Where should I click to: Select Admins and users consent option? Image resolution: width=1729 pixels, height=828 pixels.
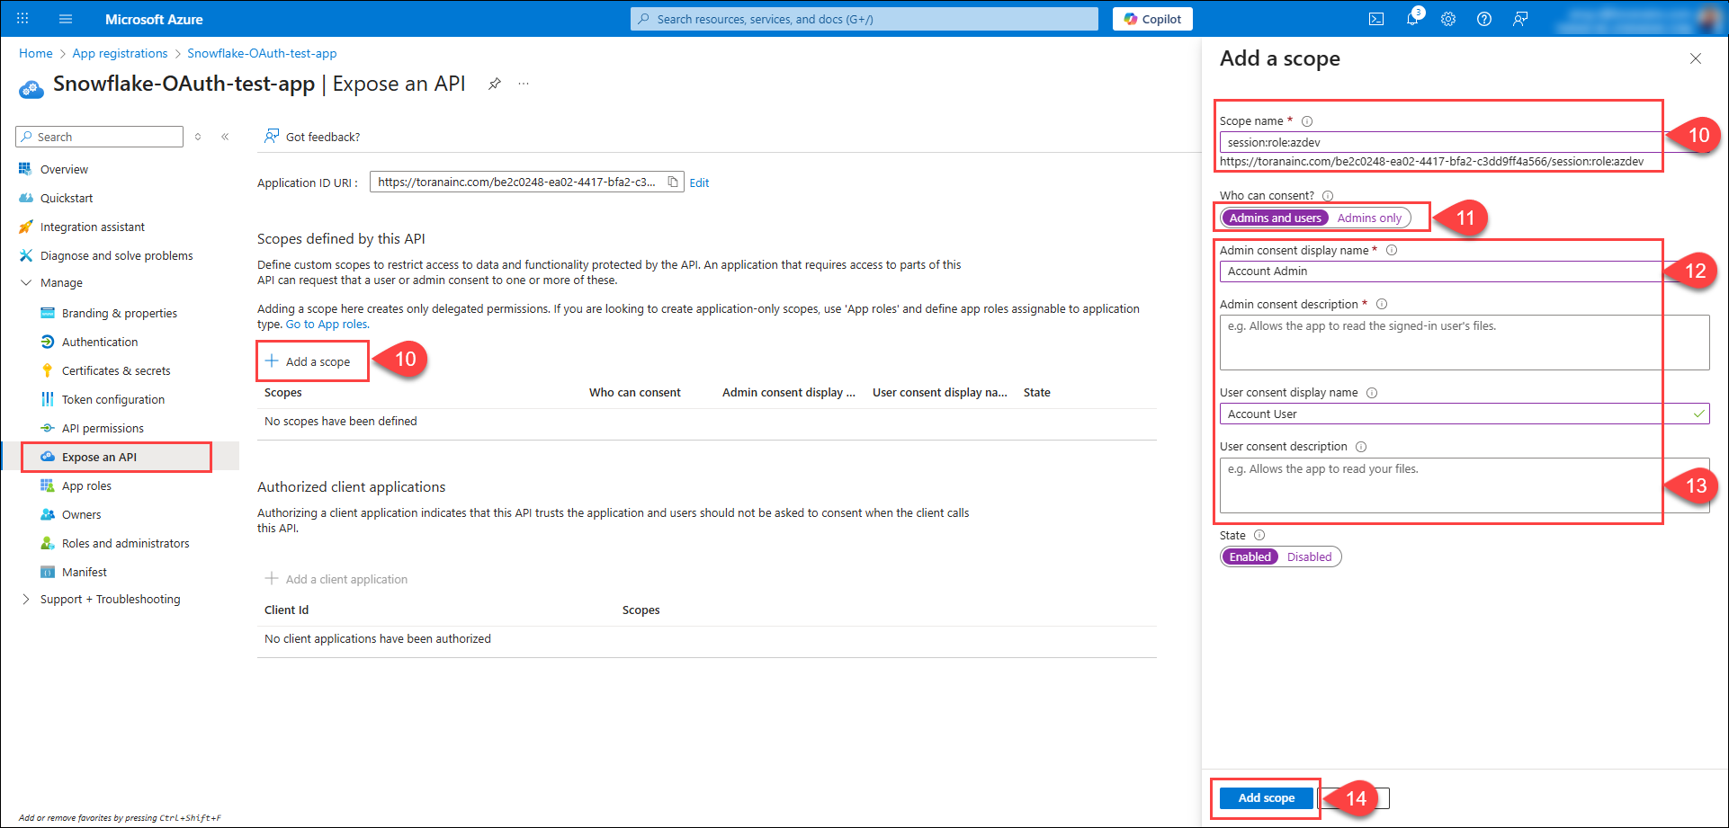pos(1275,218)
